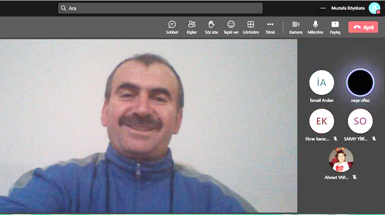Select EK avatar of Ebrar karac...
Screen dimensions: 385x215
(321, 121)
